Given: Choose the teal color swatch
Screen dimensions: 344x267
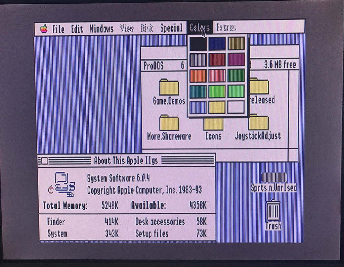Looking at the screenshot, I should [198, 92].
